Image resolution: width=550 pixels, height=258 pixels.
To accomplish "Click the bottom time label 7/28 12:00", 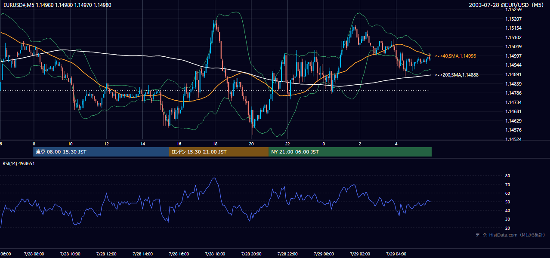I will click(106, 254).
